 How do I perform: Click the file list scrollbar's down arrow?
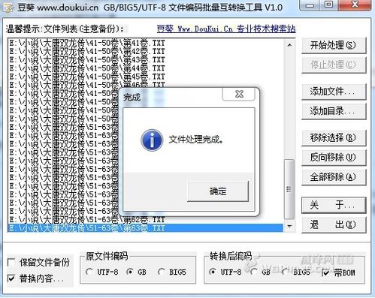289,226
